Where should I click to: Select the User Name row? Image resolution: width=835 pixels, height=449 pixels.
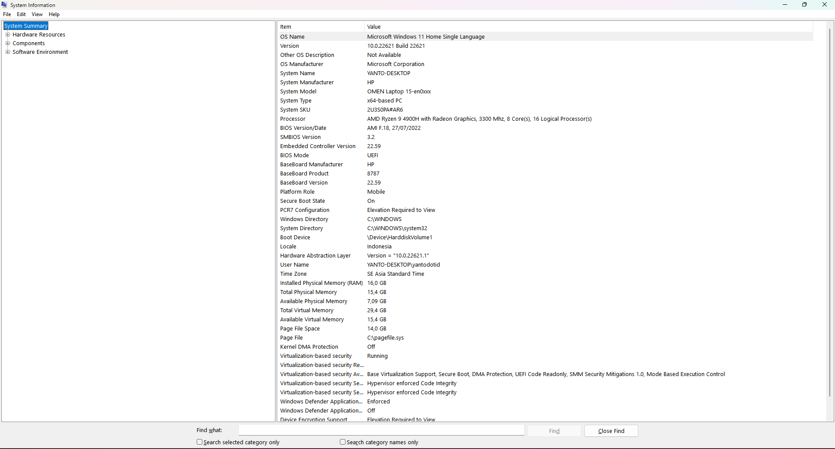tap(546, 265)
